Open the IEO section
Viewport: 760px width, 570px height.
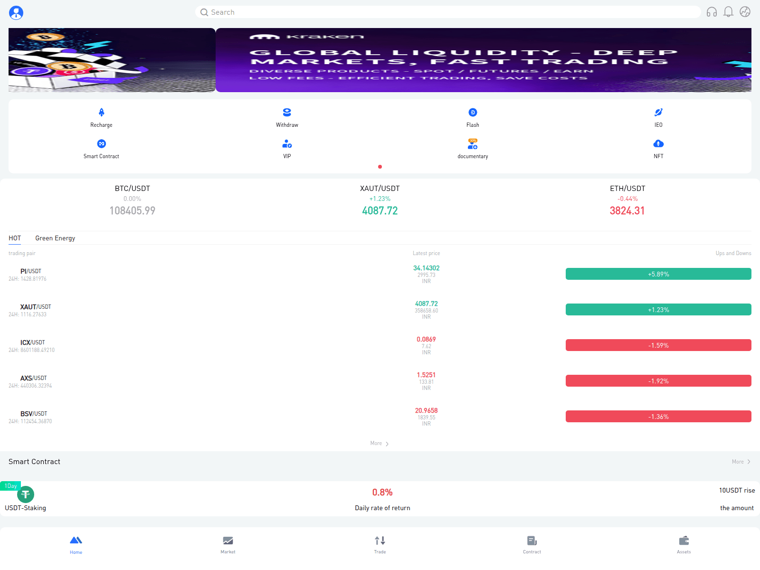(658, 117)
